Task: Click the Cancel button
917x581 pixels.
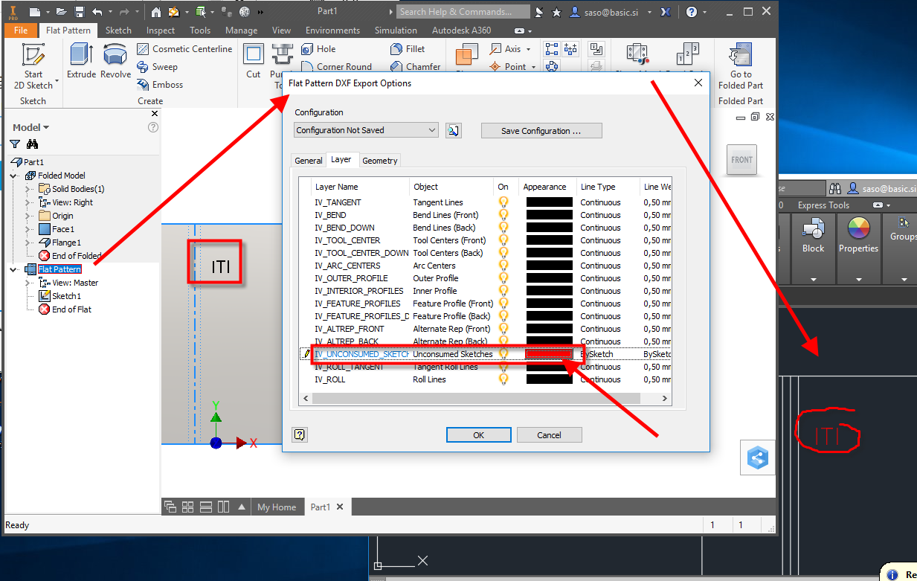Action: pos(549,435)
